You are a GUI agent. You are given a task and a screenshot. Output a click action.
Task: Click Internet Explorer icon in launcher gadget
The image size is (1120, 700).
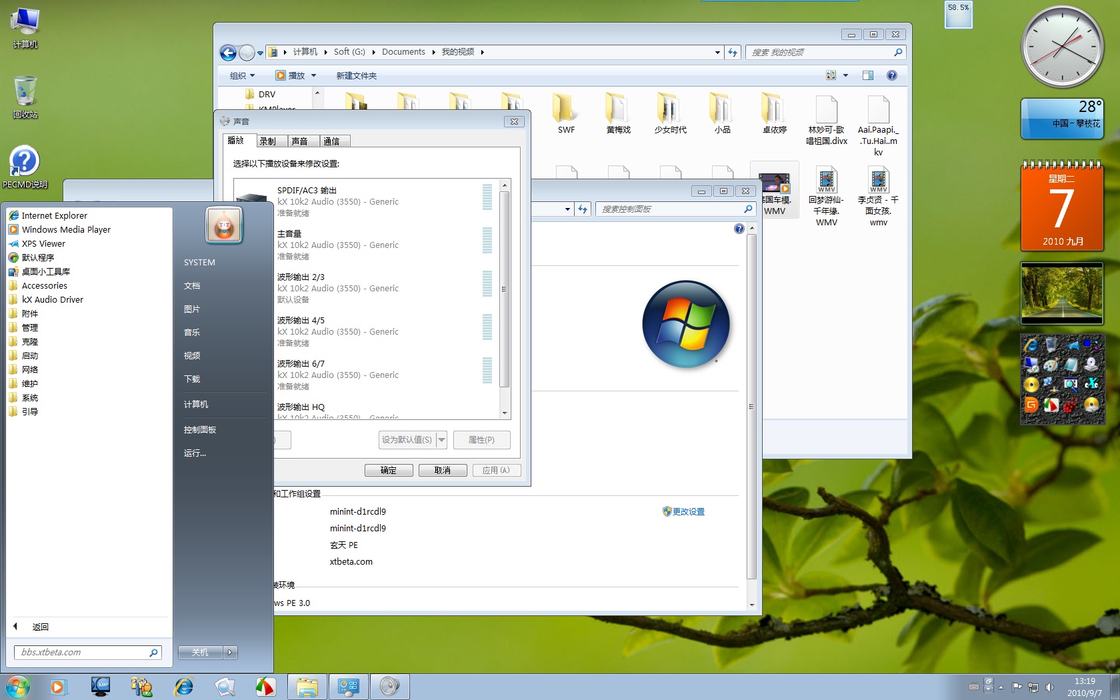tap(1031, 345)
